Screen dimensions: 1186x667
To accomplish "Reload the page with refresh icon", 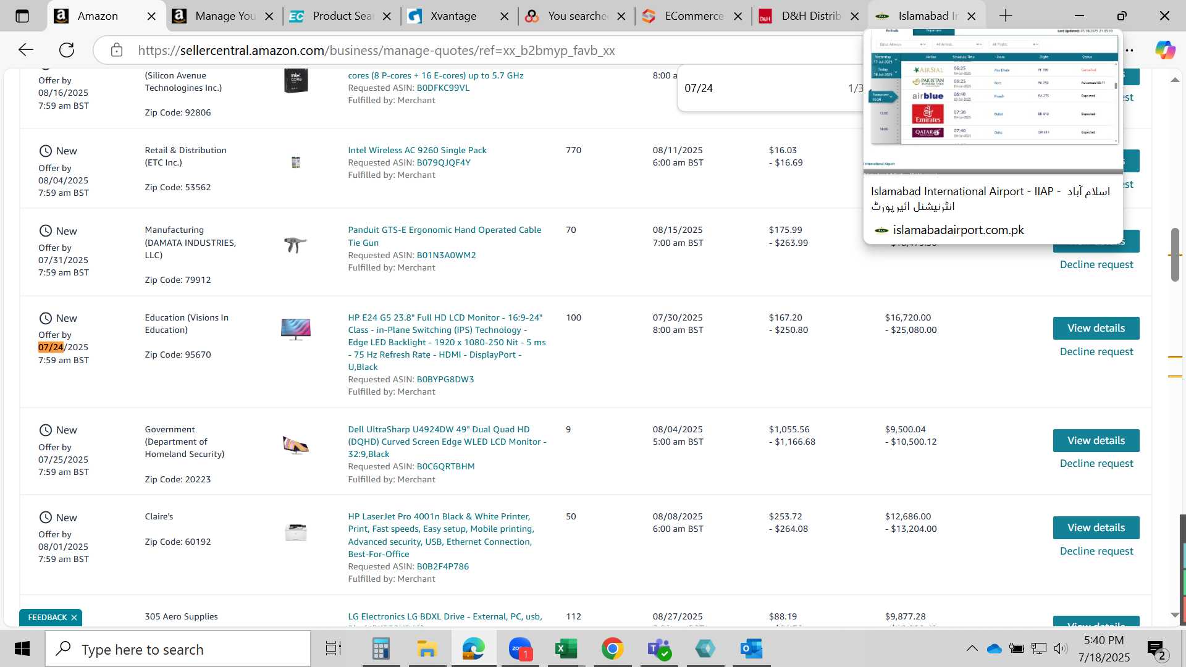I will 67,50.
